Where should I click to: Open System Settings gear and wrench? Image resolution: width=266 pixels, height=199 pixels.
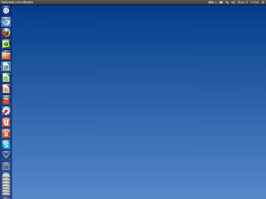coord(6,111)
